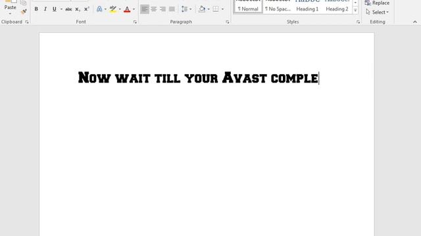Image resolution: width=421 pixels, height=236 pixels.
Task: Toggle Italic formatting
Action: click(45, 9)
